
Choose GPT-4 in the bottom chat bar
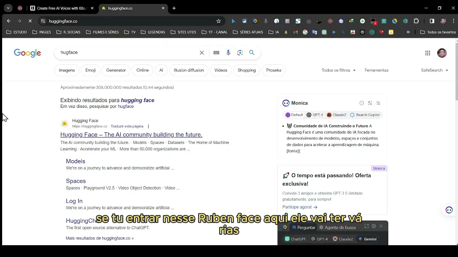point(320,239)
